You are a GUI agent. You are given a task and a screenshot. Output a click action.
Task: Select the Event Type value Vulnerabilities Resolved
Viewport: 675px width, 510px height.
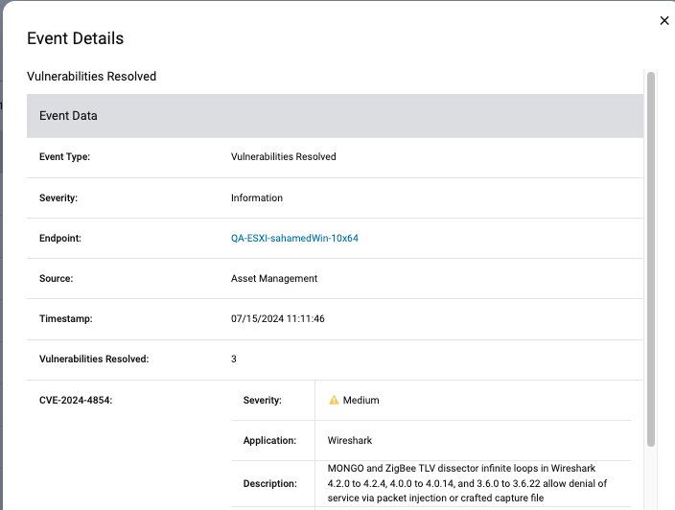coord(283,156)
